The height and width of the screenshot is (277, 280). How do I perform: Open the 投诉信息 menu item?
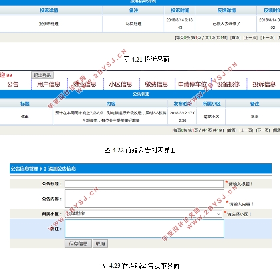pos(264,84)
